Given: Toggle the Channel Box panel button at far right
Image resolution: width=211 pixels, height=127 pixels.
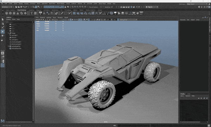Looking at the screenshot, I should click(209, 7).
